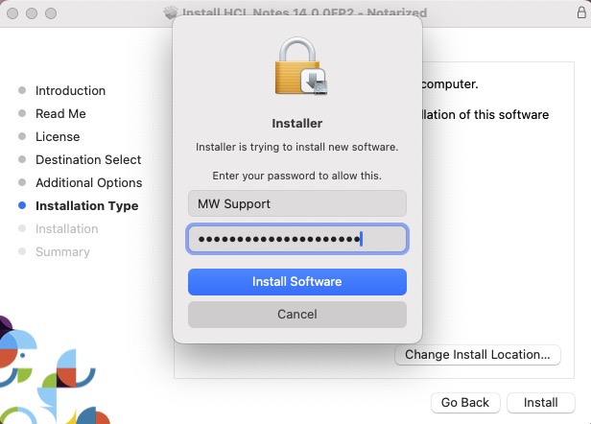591x424 pixels.
Task: Open Change Install Location options
Action: tap(477, 354)
